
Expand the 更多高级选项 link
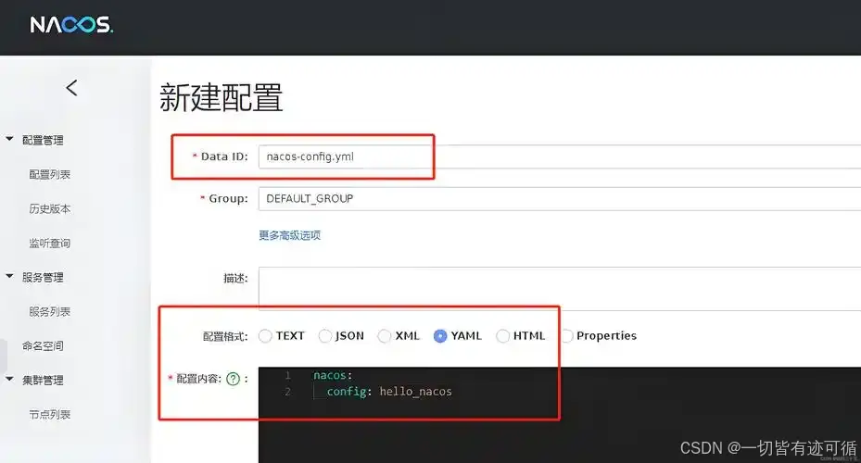[x=289, y=235]
